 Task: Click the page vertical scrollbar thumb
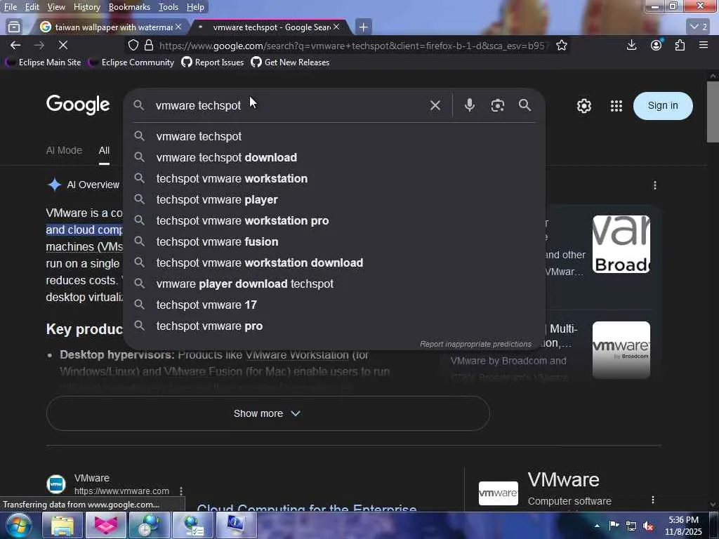point(713,112)
